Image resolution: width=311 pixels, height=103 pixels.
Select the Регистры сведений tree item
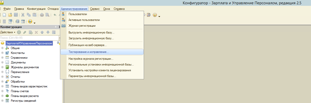pos(23,101)
